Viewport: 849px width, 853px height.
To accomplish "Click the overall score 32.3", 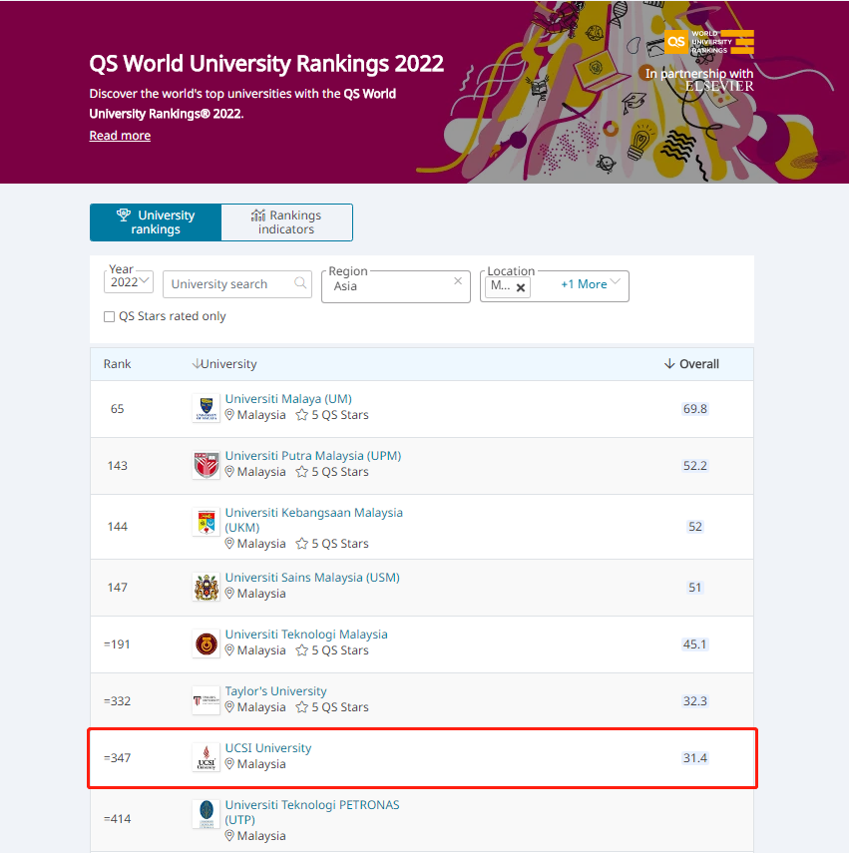I will click(x=695, y=700).
